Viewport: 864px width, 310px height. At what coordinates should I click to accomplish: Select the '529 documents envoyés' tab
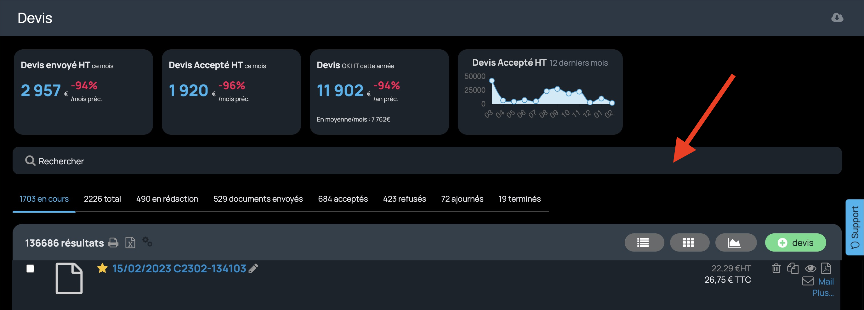tap(258, 199)
